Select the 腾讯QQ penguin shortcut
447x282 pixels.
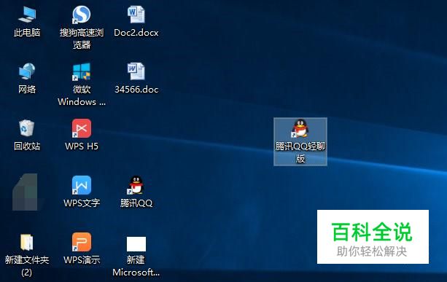pos(136,185)
